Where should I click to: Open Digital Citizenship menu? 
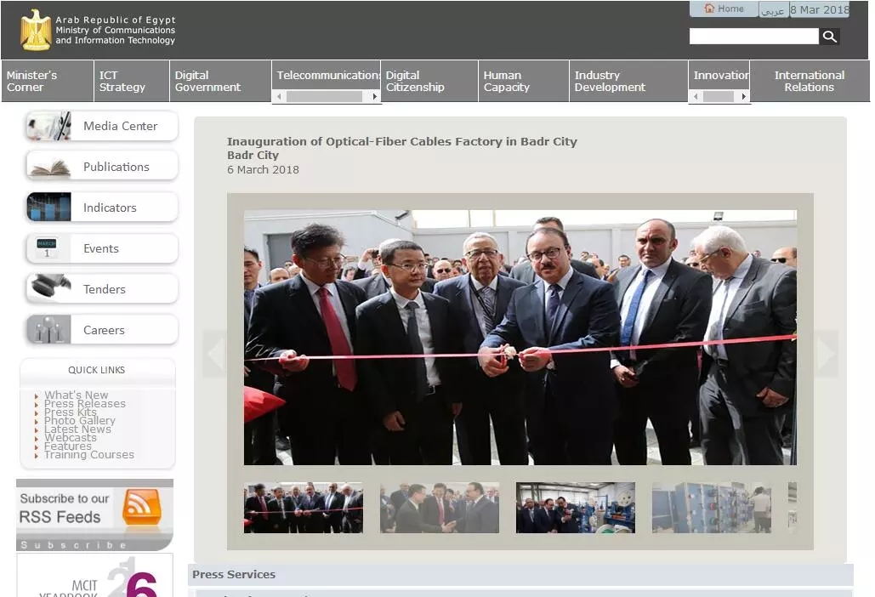tap(429, 82)
